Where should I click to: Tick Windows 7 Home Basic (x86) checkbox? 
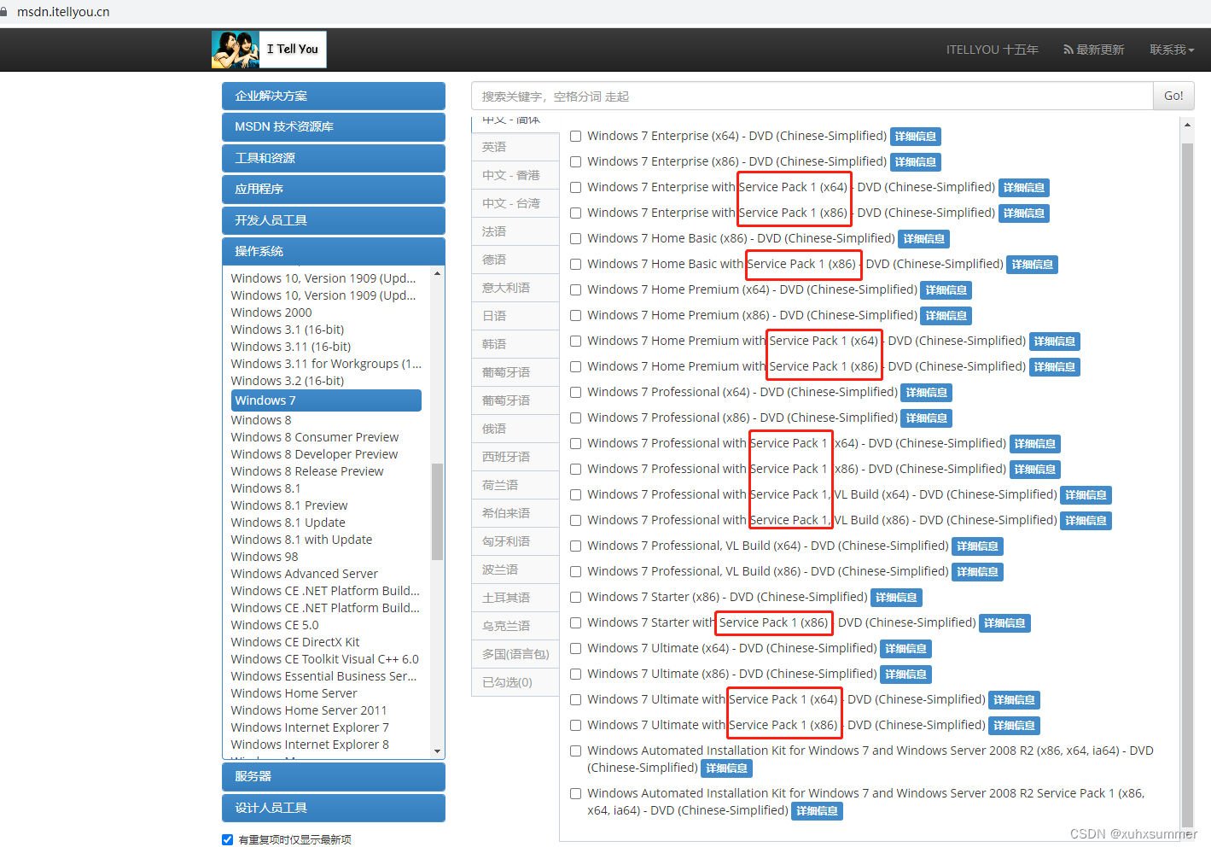pos(576,238)
